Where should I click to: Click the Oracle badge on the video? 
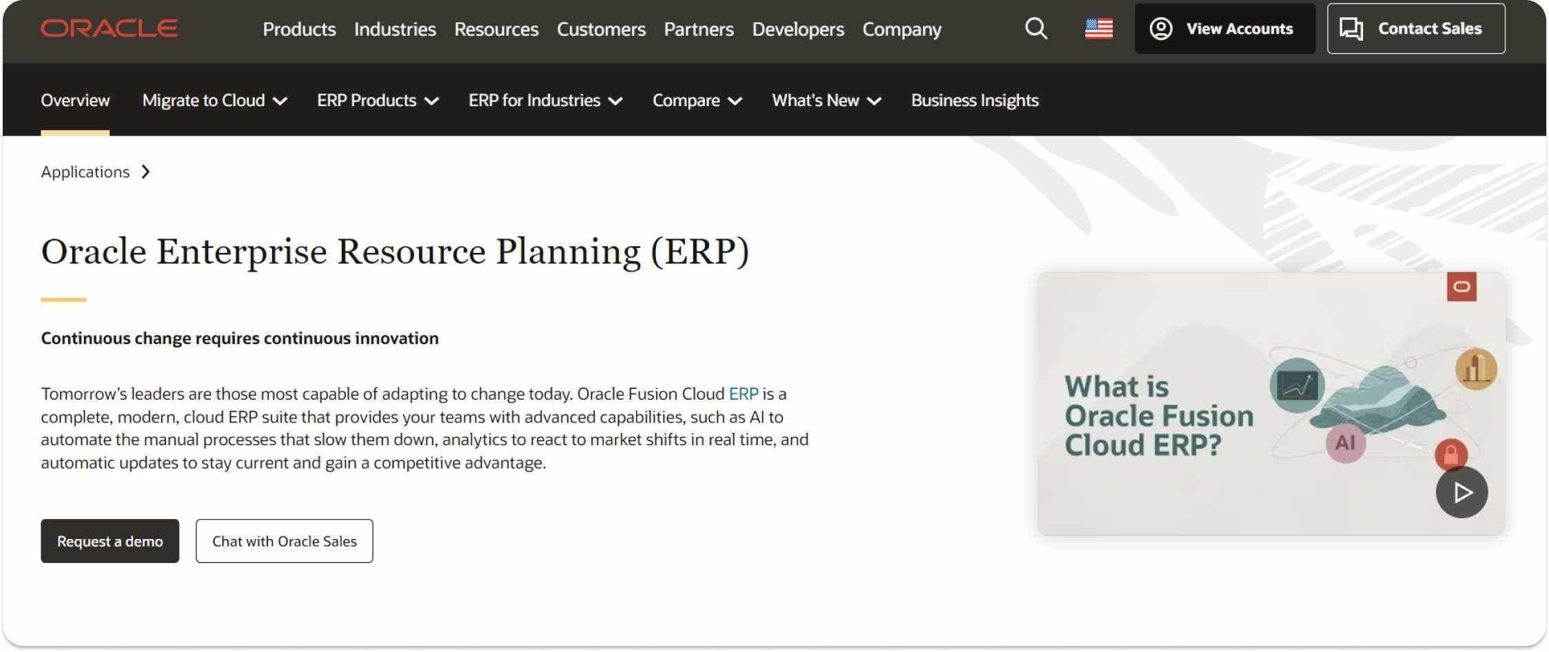[x=1461, y=287]
